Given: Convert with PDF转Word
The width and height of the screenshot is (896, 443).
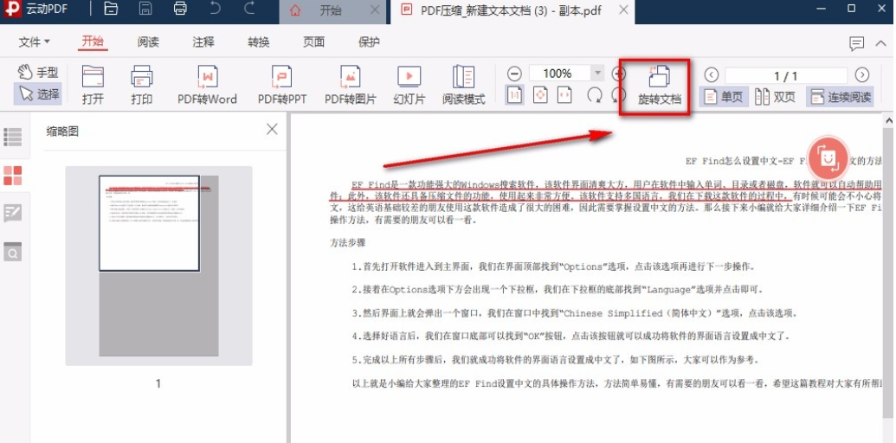Looking at the screenshot, I should [207, 85].
